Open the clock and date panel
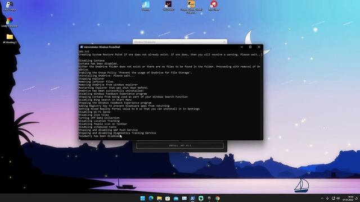 click(348, 198)
